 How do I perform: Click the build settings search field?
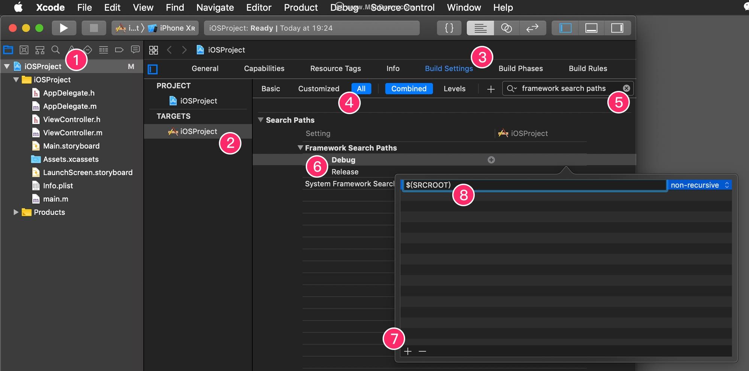(x=568, y=88)
